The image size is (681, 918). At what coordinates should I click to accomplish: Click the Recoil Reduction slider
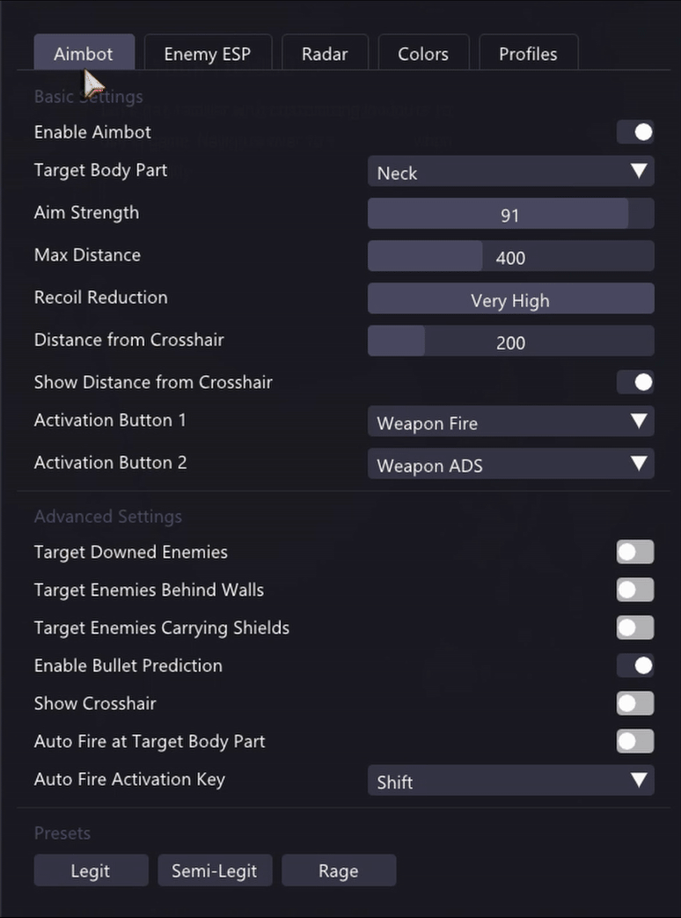click(510, 298)
